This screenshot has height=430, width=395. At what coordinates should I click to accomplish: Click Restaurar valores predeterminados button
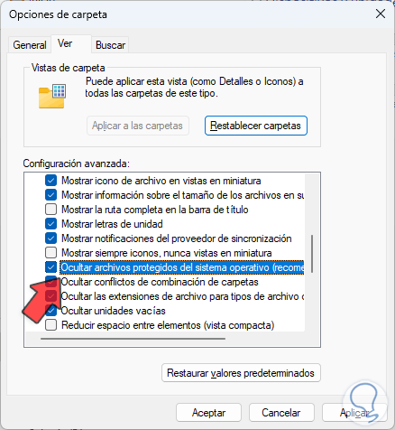(241, 373)
